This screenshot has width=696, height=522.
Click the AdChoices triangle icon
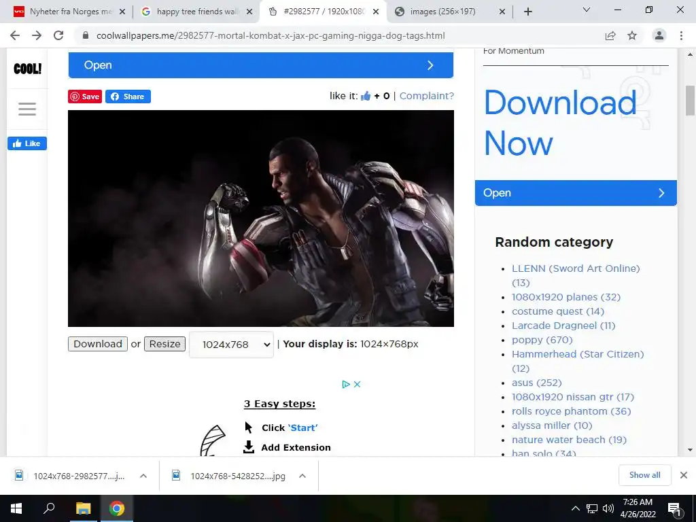(346, 385)
